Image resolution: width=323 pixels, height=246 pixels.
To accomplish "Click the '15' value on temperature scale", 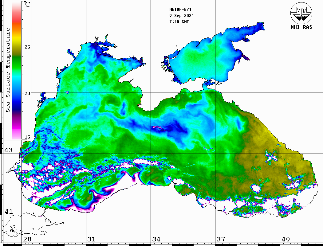I will click(x=27, y=137).
